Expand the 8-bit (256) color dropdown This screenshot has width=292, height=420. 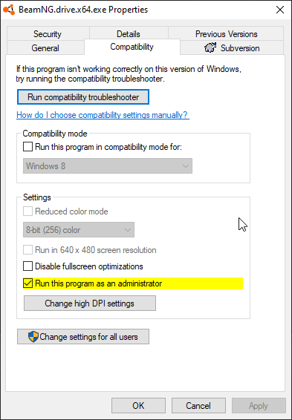pyautogui.click(x=79, y=230)
